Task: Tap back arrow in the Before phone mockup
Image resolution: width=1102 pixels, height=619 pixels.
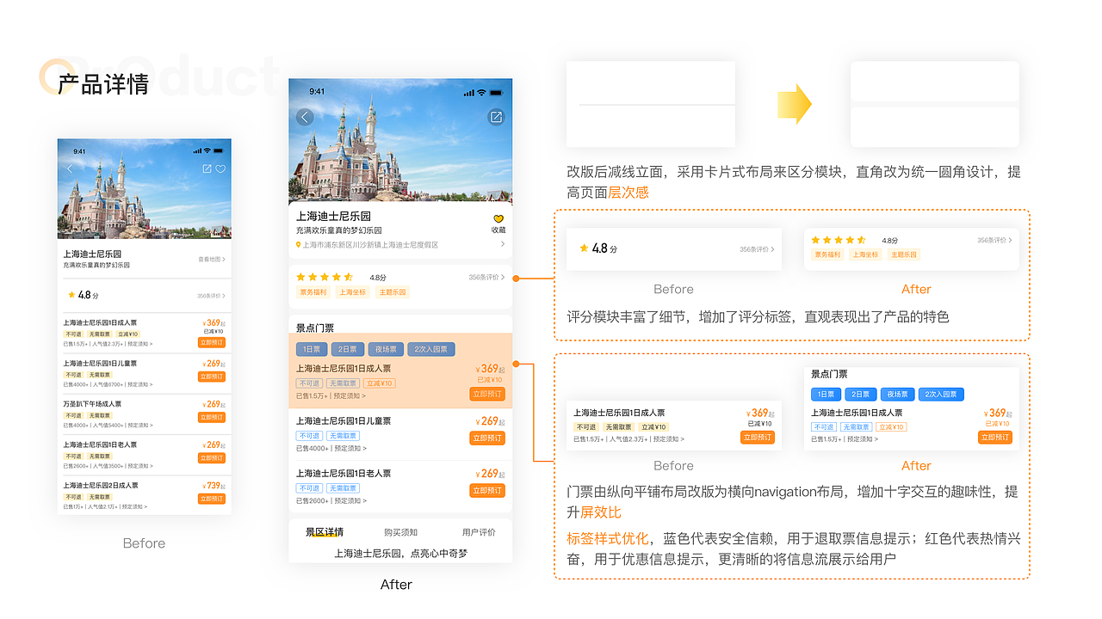Action: click(70, 169)
